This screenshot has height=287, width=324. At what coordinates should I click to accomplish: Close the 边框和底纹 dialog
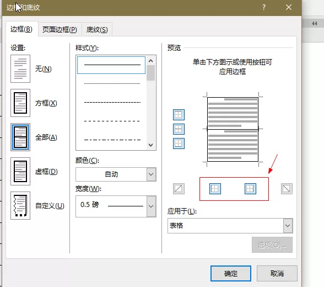[289, 7]
